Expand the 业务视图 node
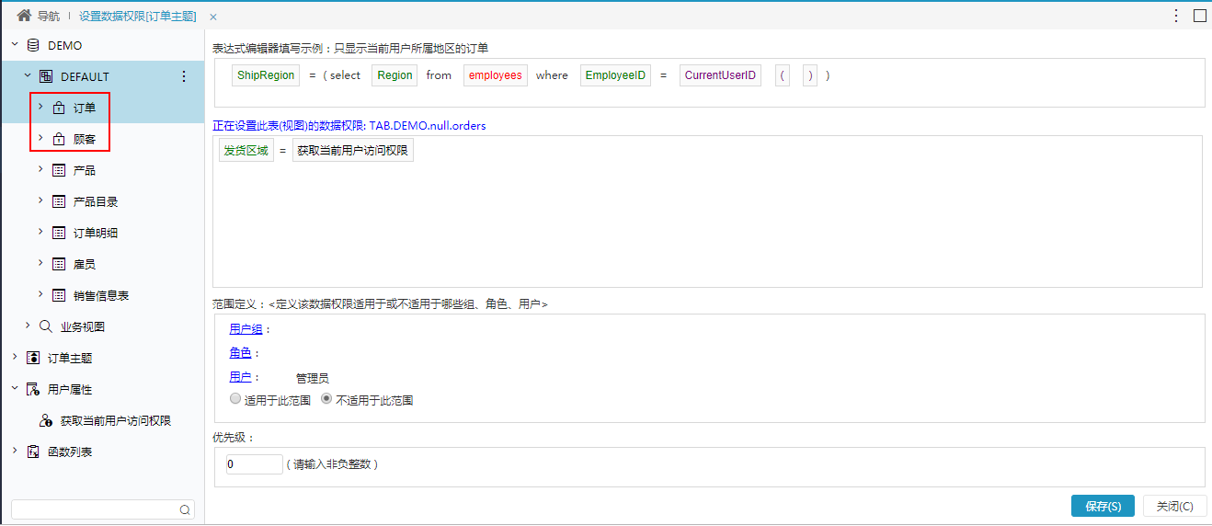The image size is (1212, 526). (28, 326)
